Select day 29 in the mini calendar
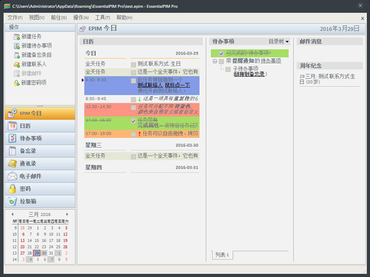Image resolution: width=370 pixels, height=277 pixels. pyautogui.click(x=36, y=253)
